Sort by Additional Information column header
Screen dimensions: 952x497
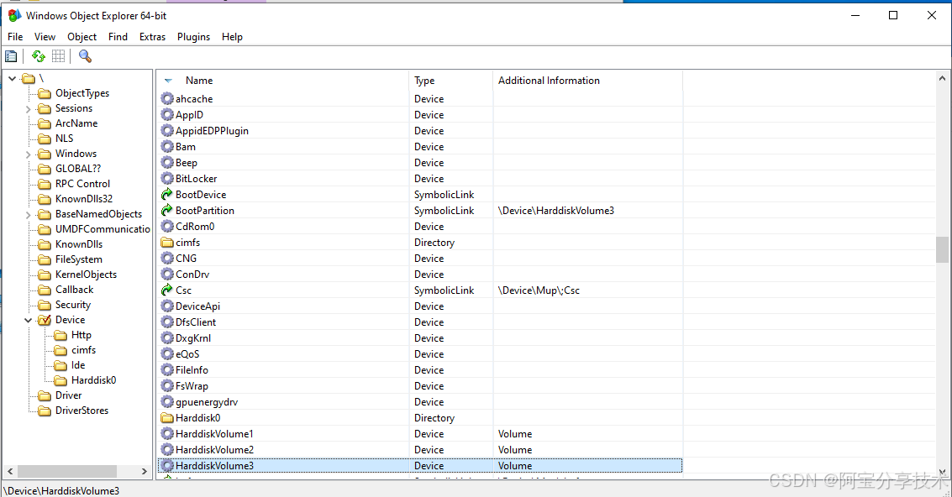[587, 80]
